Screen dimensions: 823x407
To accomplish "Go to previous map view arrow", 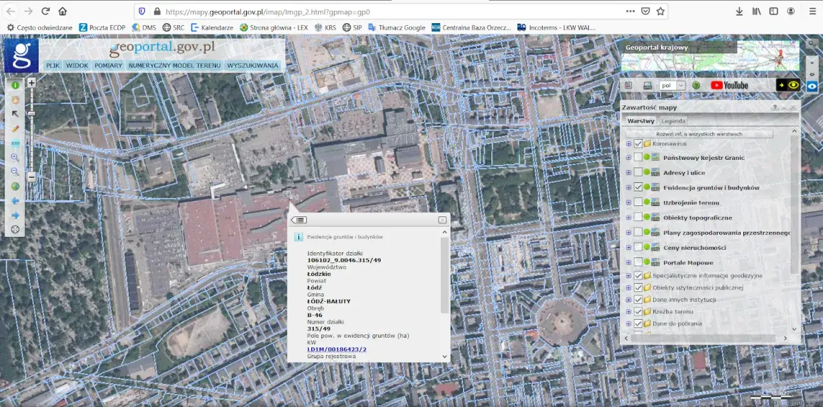I will tap(15, 200).
